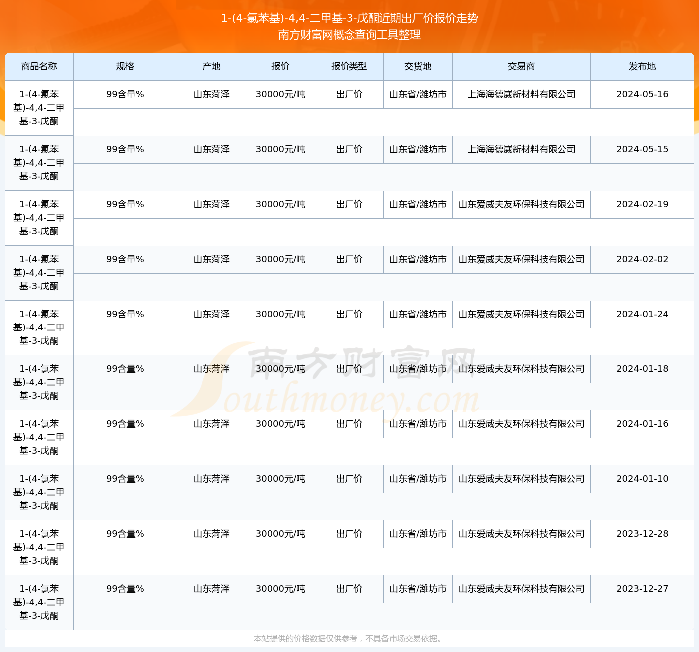Click the 30000元/吨 price in the 2024-05-16 row
The height and width of the screenshot is (652, 699).
coord(280,94)
